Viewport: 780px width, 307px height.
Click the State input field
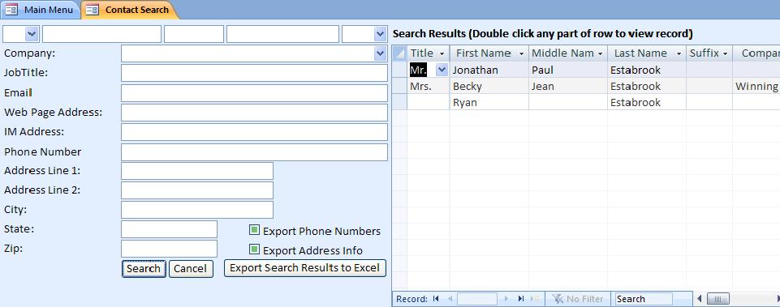pyautogui.click(x=169, y=229)
